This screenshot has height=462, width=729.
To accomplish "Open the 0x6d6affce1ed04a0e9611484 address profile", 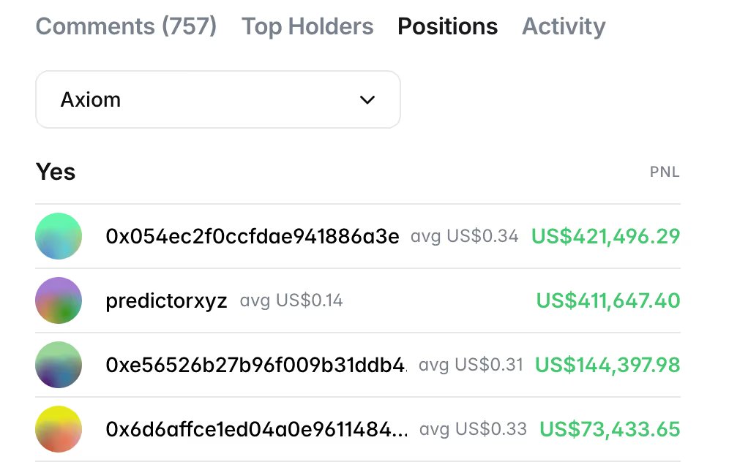I will pyautogui.click(x=258, y=428).
